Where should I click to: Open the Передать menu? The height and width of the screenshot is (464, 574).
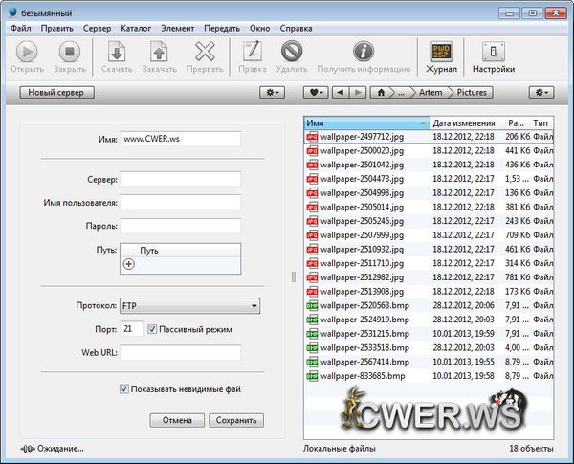[x=222, y=28]
